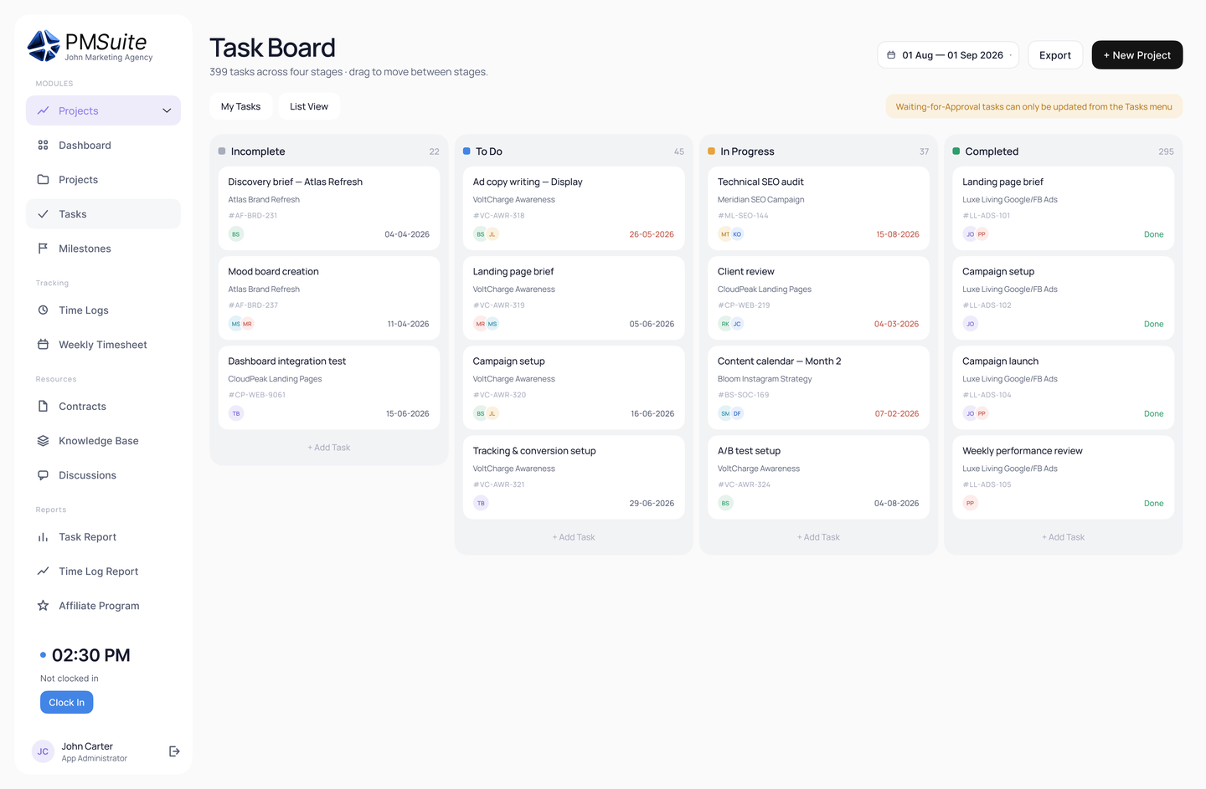Click BS avatar on A/B test setup

coord(725,503)
